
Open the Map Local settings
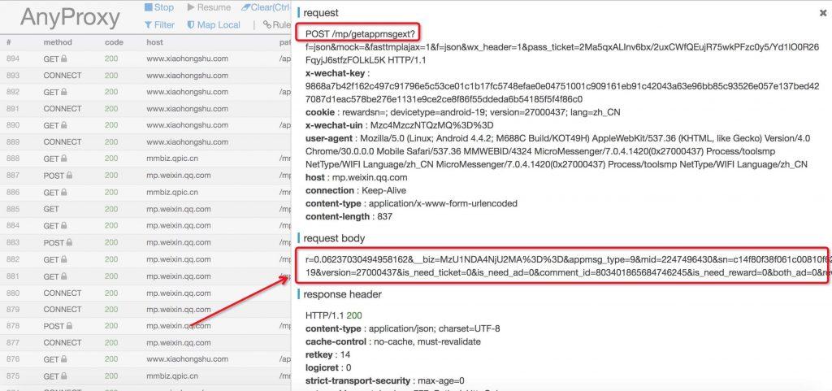coord(214,25)
